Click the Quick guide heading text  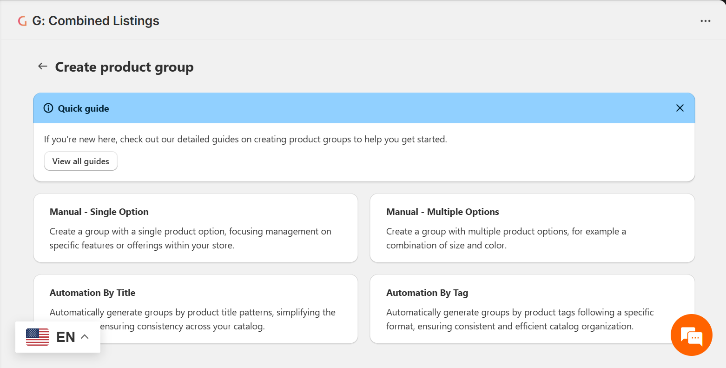(x=84, y=108)
